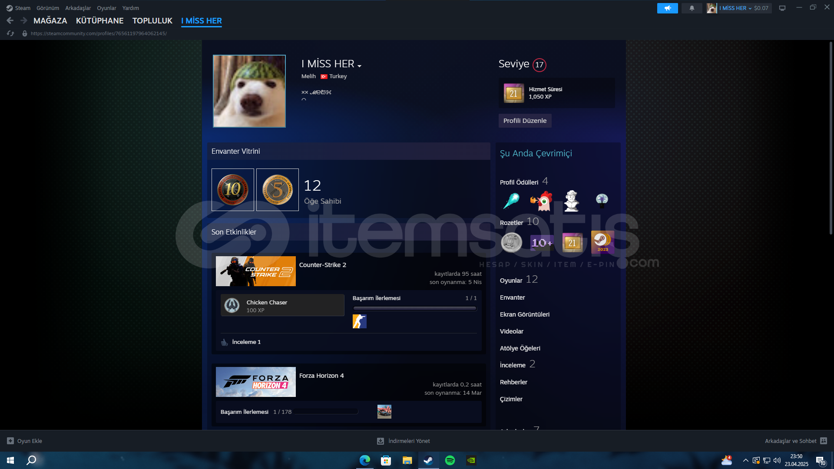Select the chef bust profile award icon

(572, 201)
